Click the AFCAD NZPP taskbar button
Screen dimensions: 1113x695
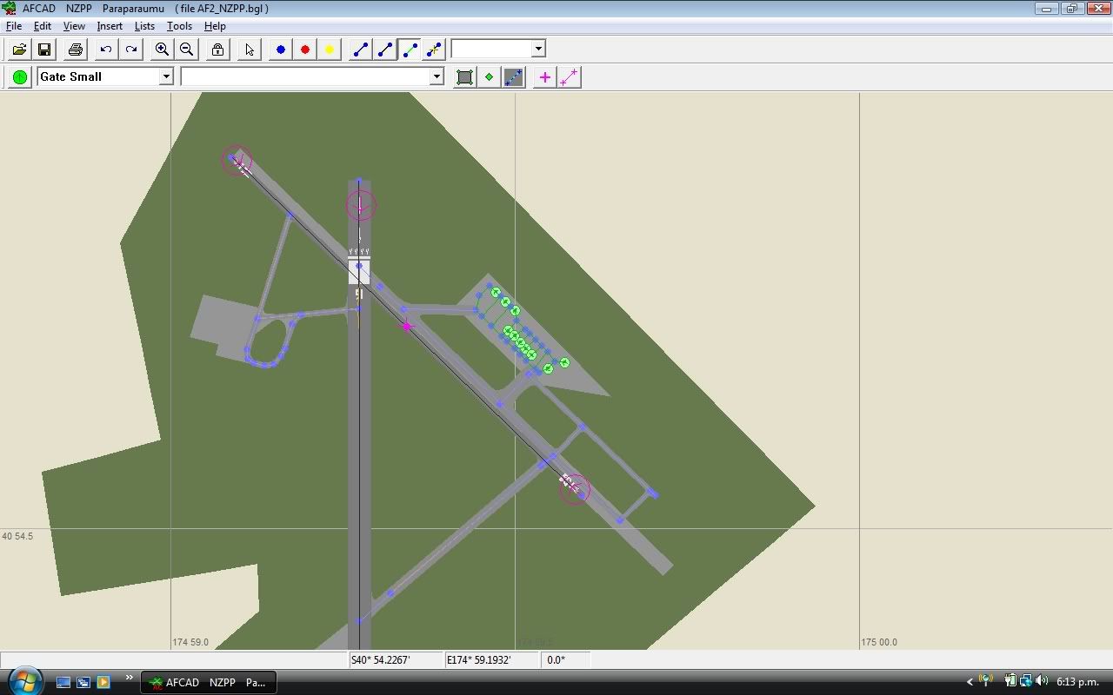[209, 682]
